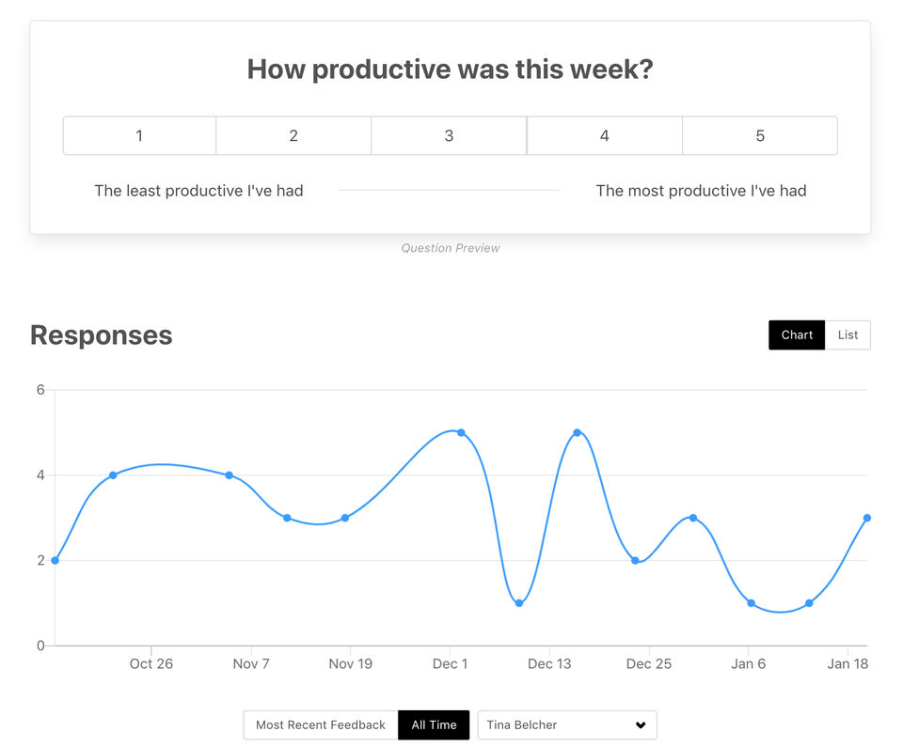Screen dimensions: 903x747
Task: Click the last data point near Jan 18
Action: point(866,518)
